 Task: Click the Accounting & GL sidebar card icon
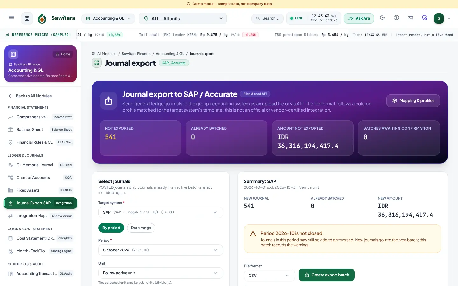tap(13, 54)
